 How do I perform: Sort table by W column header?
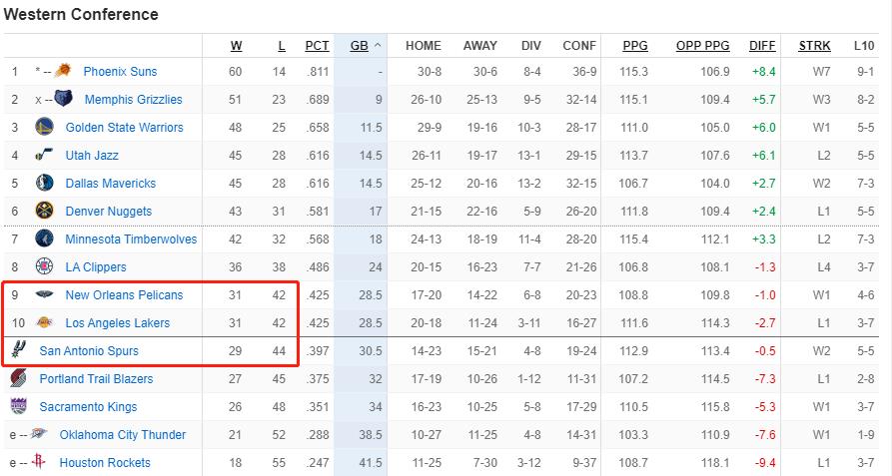tap(236, 45)
